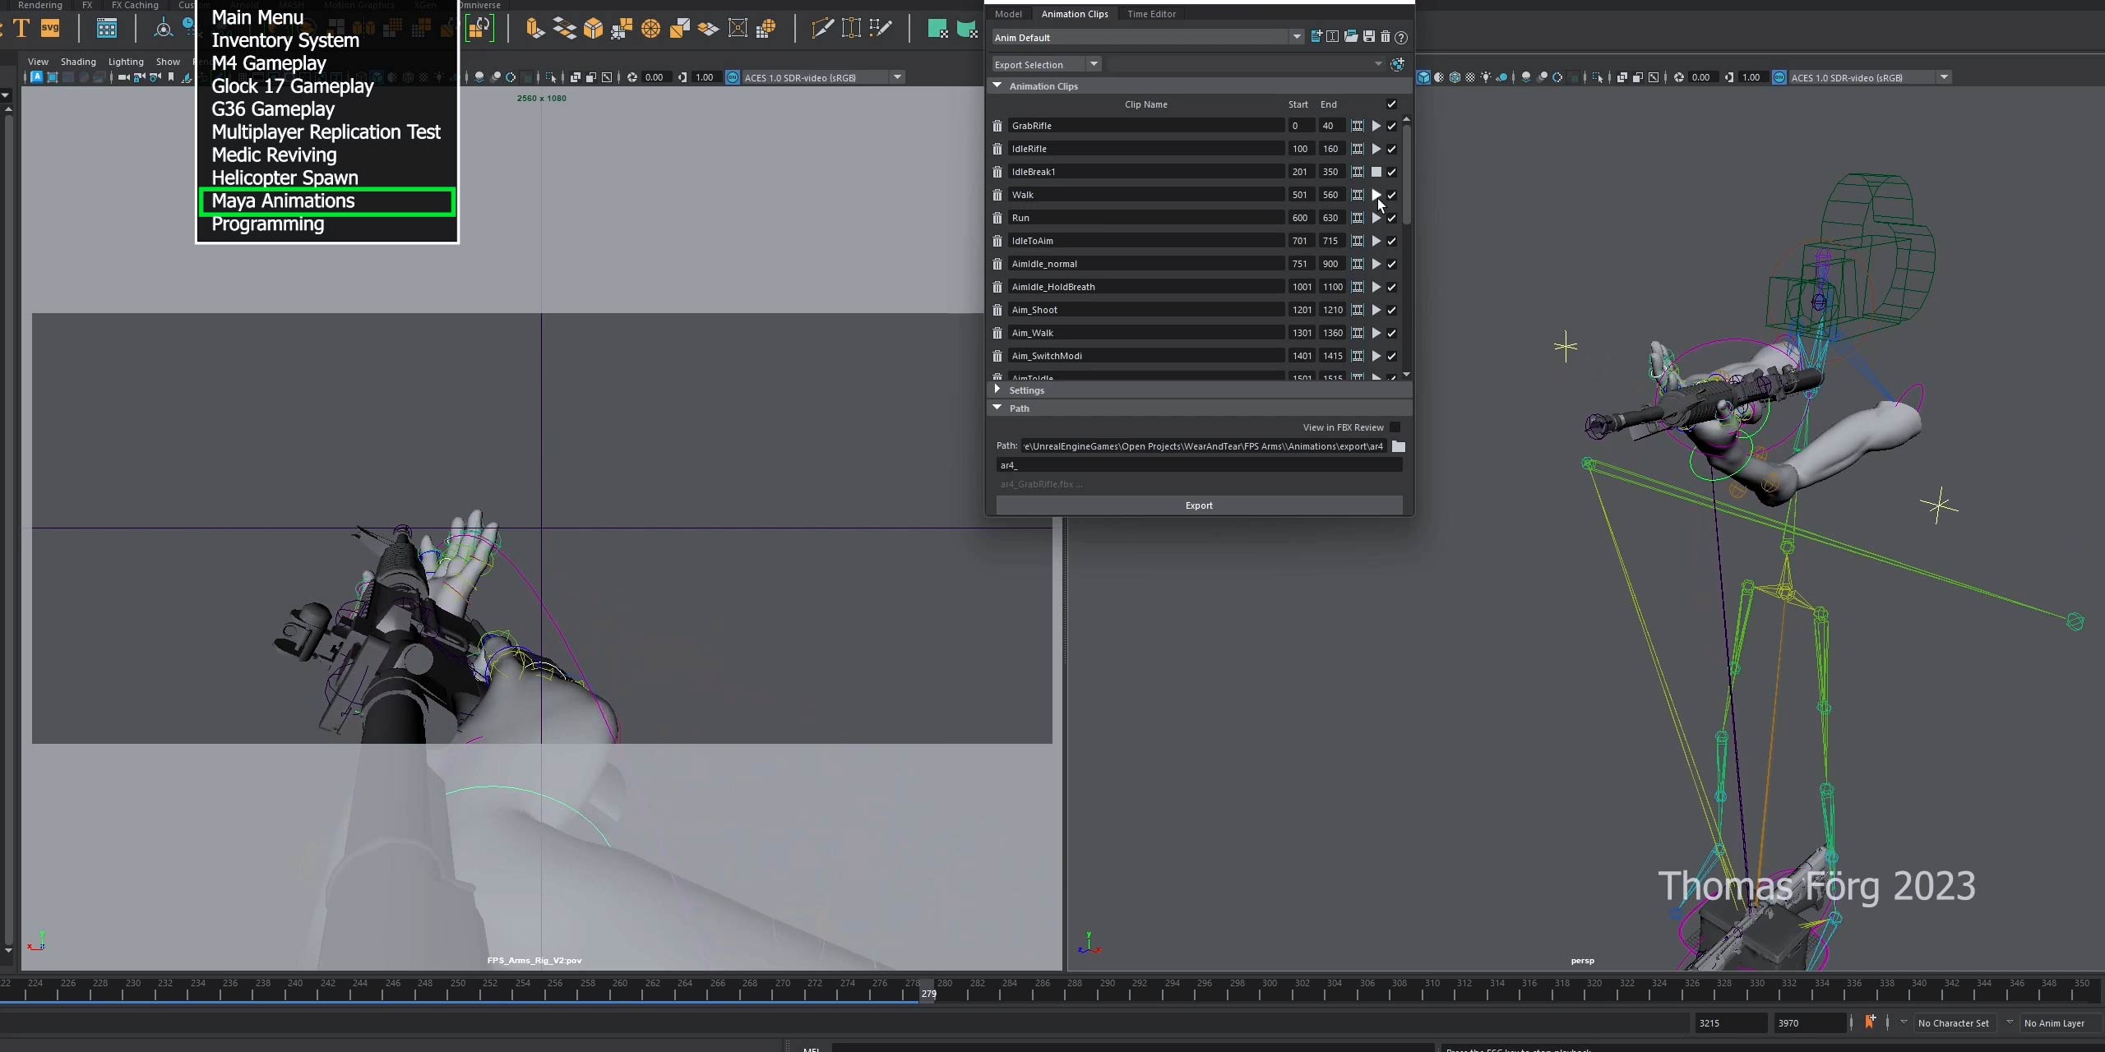This screenshot has width=2105, height=1052.
Task: Enable the View in FBX Review checkbox
Action: pos(1395,427)
